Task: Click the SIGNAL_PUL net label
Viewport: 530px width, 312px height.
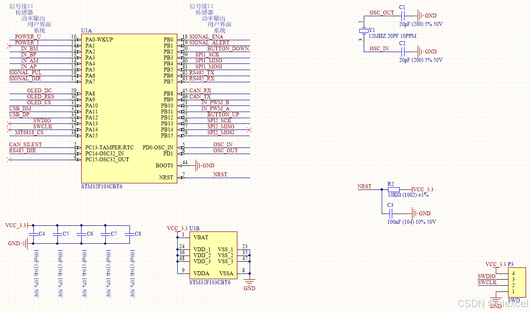Action: click(25, 73)
